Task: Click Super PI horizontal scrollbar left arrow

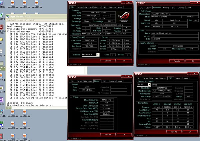Action: point(7,107)
